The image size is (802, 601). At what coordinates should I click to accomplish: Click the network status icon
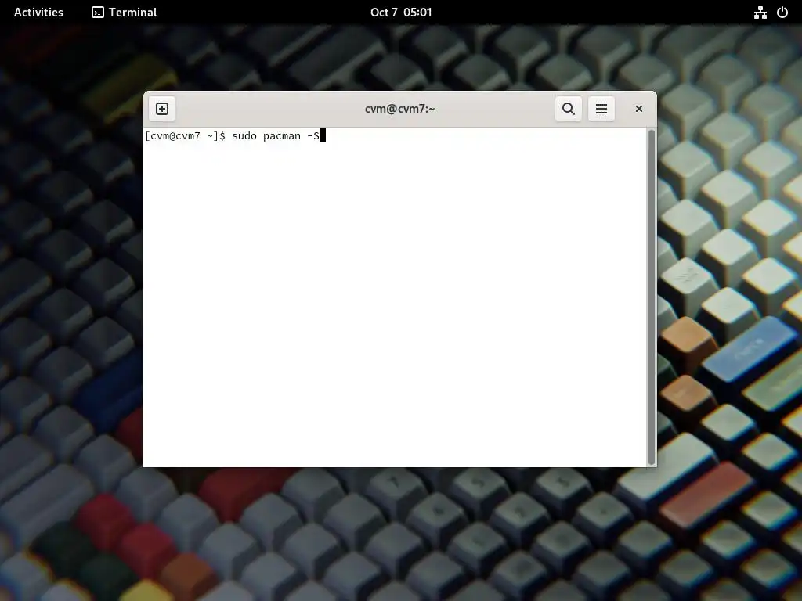[x=760, y=13]
